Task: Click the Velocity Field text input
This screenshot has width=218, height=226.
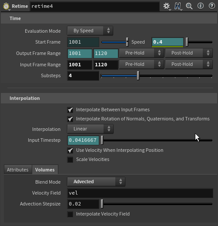Action: [x=140, y=193]
